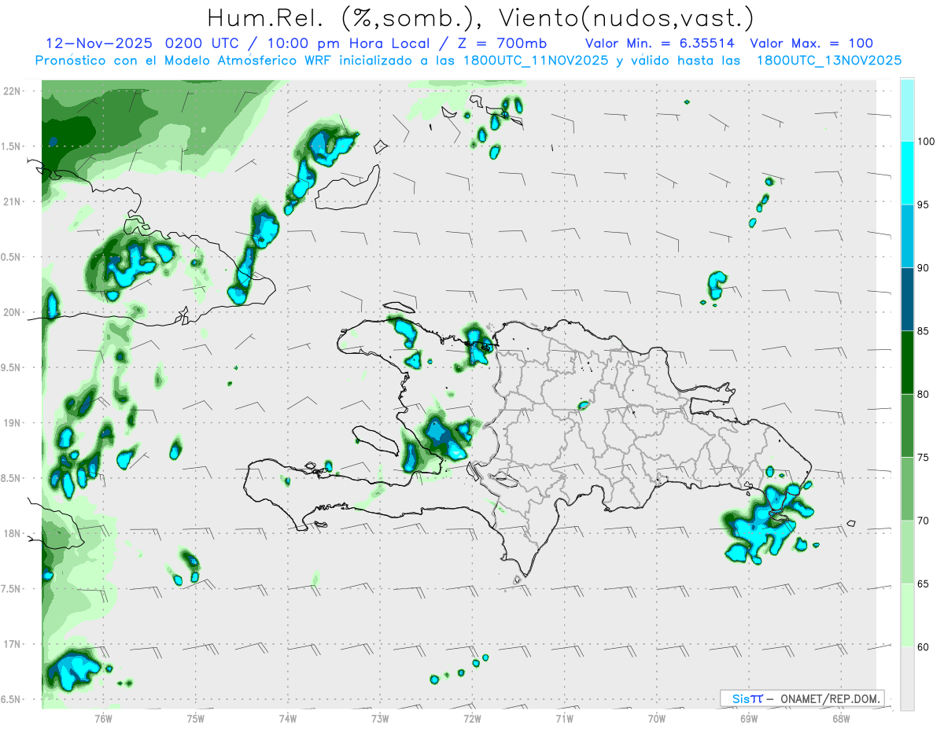Click the 20N latitude label
This screenshot has width=944, height=729.
[x=13, y=312]
